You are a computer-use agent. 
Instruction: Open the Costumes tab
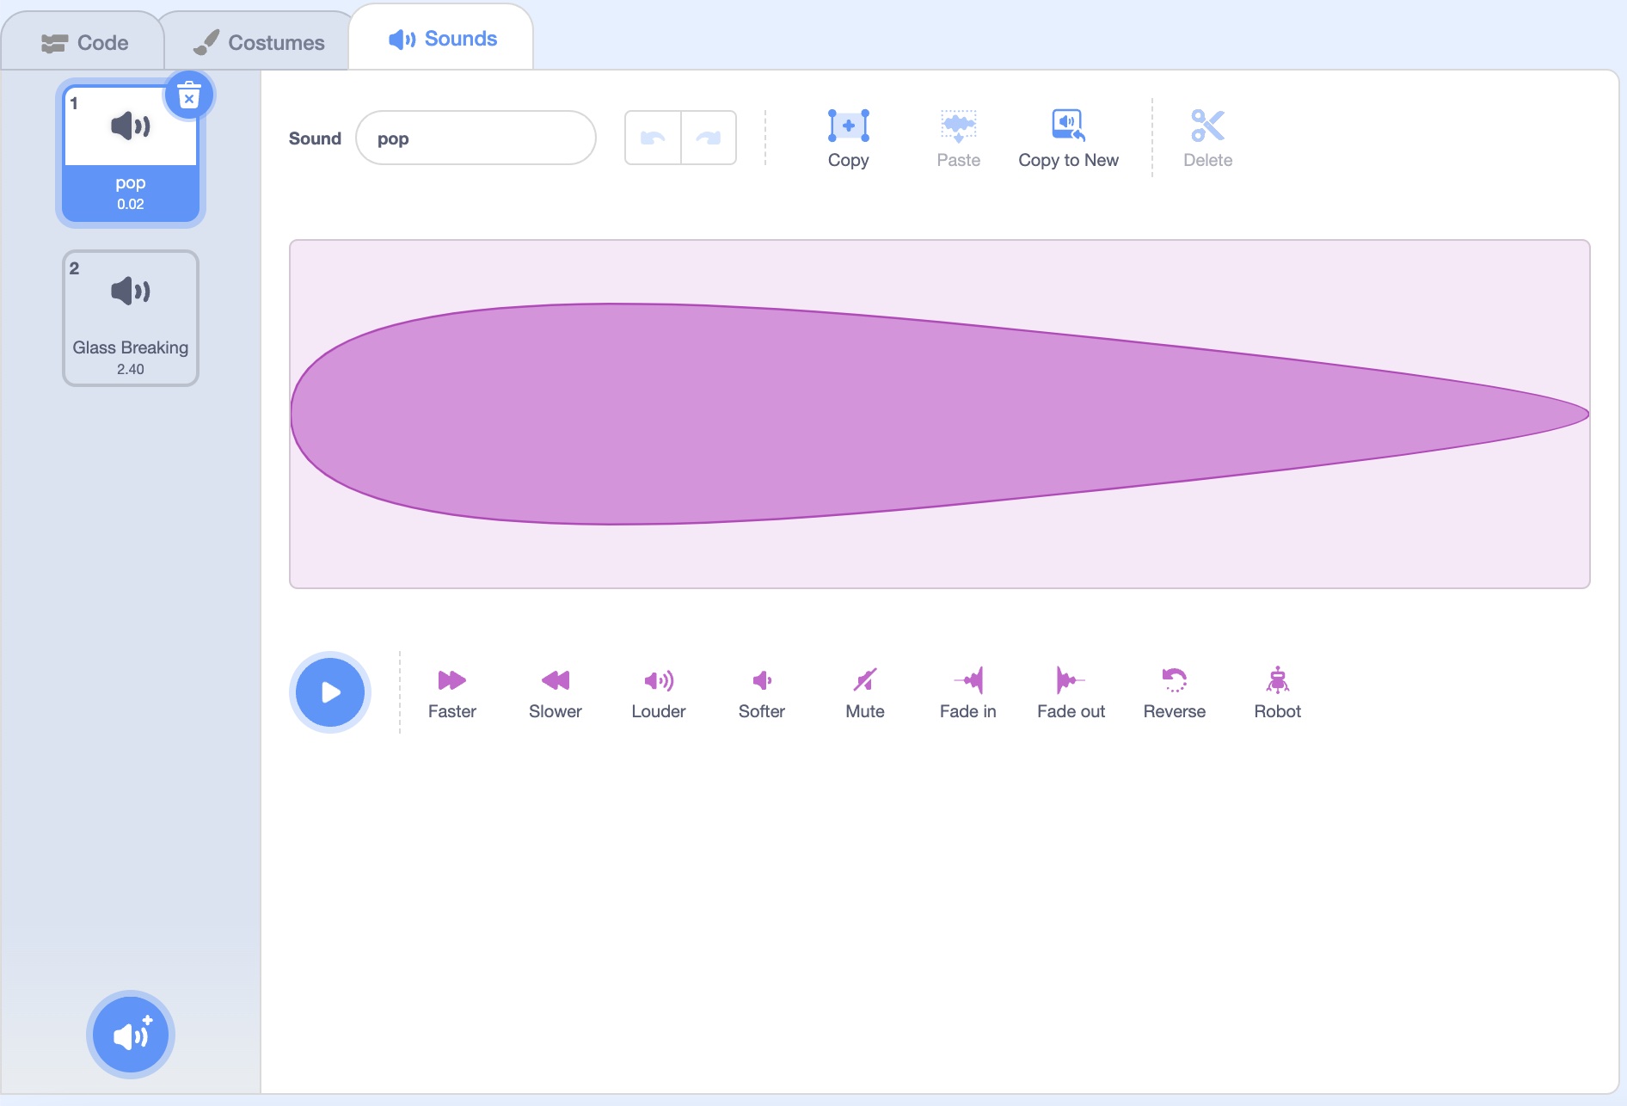[258, 41]
